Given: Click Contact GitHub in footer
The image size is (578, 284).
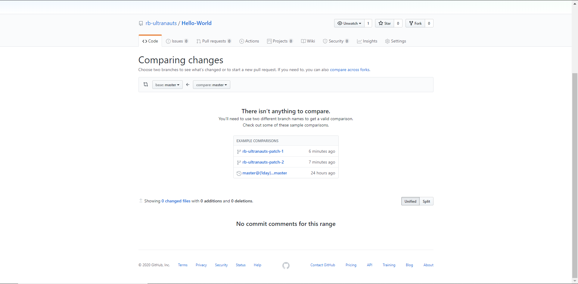Looking at the screenshot, I should (x=323, y=265).
